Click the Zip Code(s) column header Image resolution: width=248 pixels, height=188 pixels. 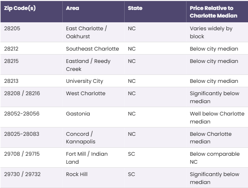point(20,8)
